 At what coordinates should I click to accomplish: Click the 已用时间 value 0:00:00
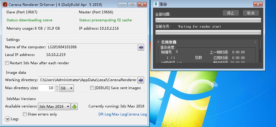point(238,58)
